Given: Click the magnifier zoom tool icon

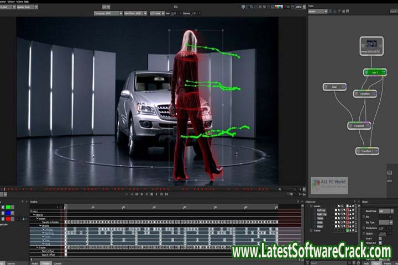Looking at the screenshot, I should click(252, 7).
